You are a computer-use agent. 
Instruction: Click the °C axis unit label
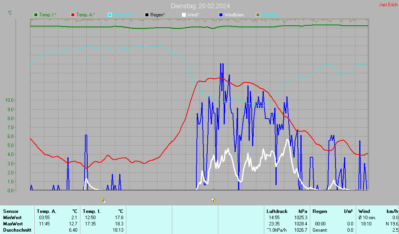click(10, 13)
